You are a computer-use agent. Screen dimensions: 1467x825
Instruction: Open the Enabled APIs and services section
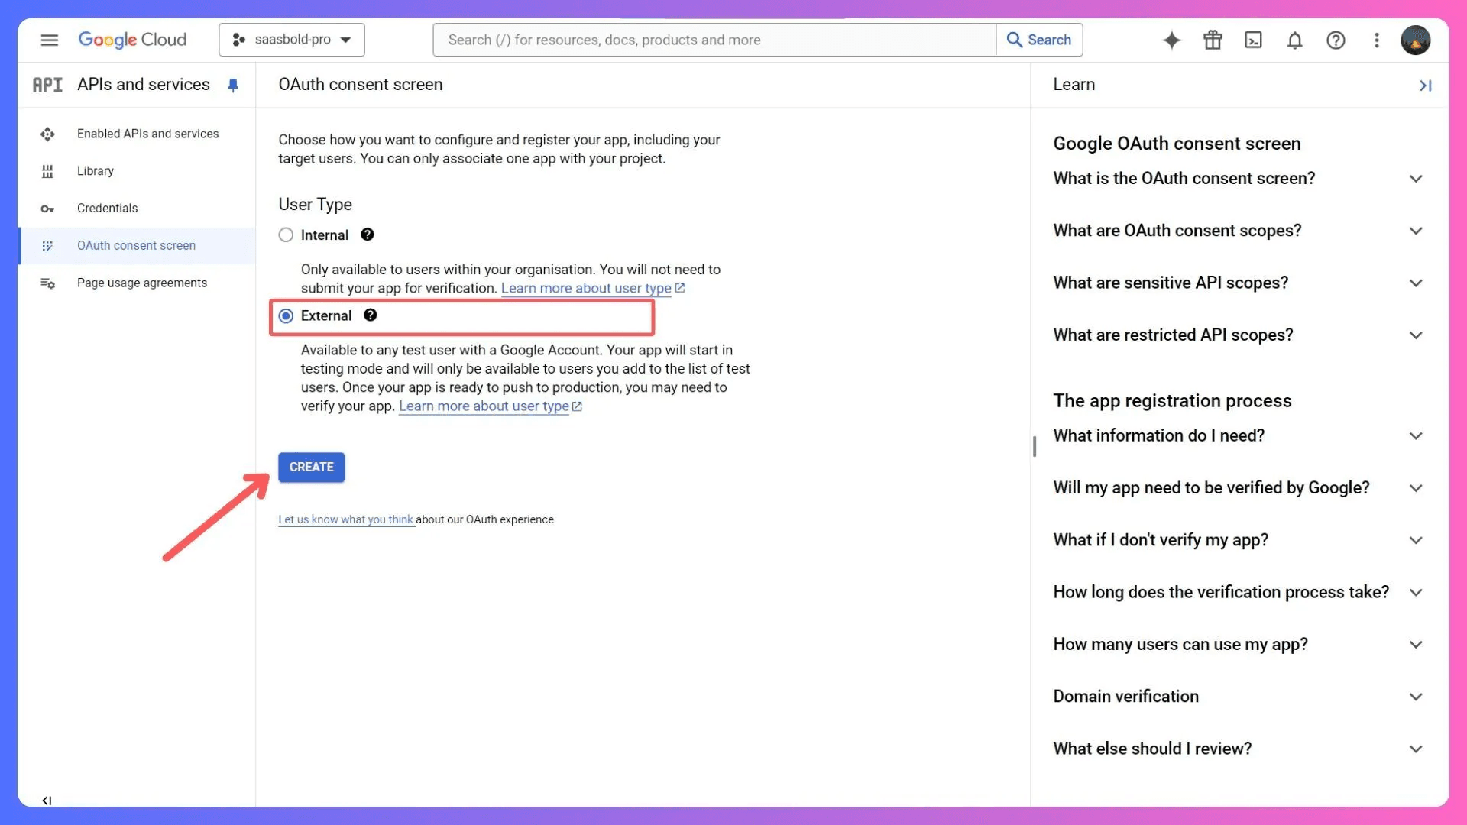tap(147, 133)
